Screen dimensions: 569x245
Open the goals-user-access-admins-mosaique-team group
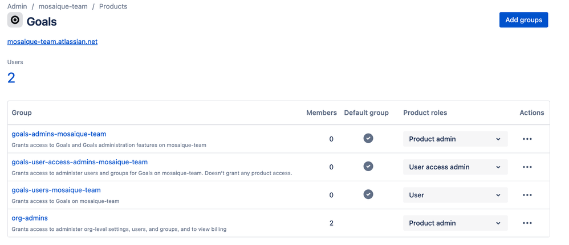coord(79,162)
